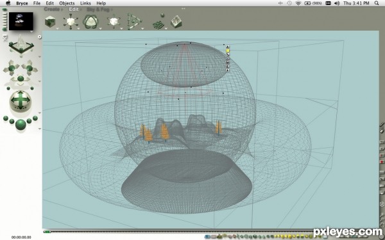Viewport: 385px width, 240px height.
Task: Select the Edit palette label
Action: pyautogui.click(x=73, y=10)
